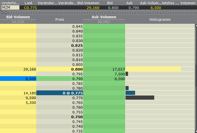Image resolution: width=197 pixels, height=133 pixels.
Task: Click the 9,590 bid volume at 0.770
Action: [x=18, y=98]
